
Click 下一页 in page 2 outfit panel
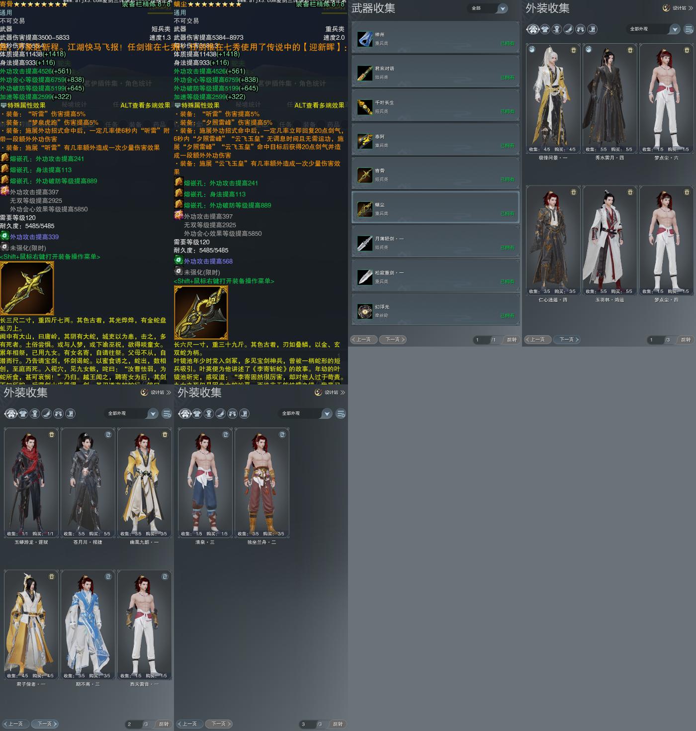click(x=45, y=724)
